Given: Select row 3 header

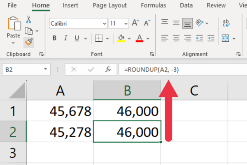Looking at the screenshot, I should coord(13,153).
